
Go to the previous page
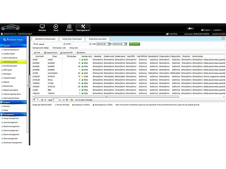45,100
